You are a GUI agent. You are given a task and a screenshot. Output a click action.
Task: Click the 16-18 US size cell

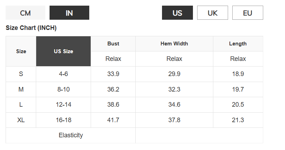(64, 120)
